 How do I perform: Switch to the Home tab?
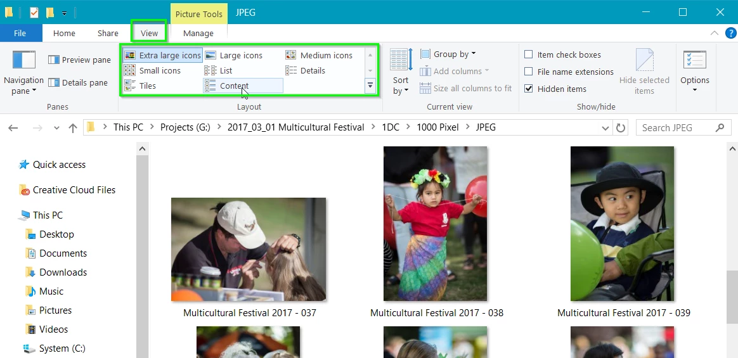(64, 33)
